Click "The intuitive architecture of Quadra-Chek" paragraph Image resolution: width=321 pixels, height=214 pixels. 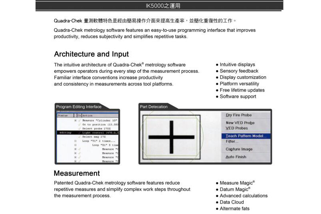(127, 74)
